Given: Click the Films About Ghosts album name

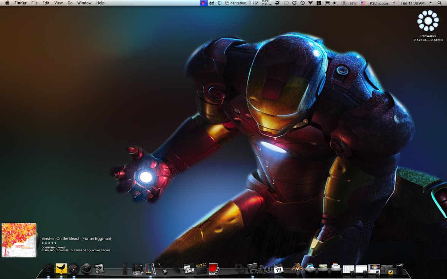Looking at the screenshot, I should pos(76,251).
